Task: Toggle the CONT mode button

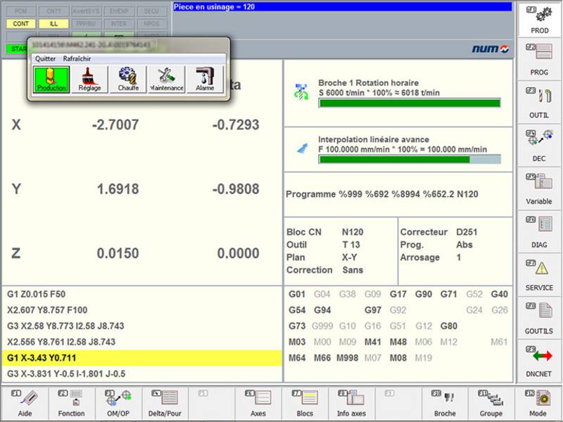Action: tap(20, 23)
